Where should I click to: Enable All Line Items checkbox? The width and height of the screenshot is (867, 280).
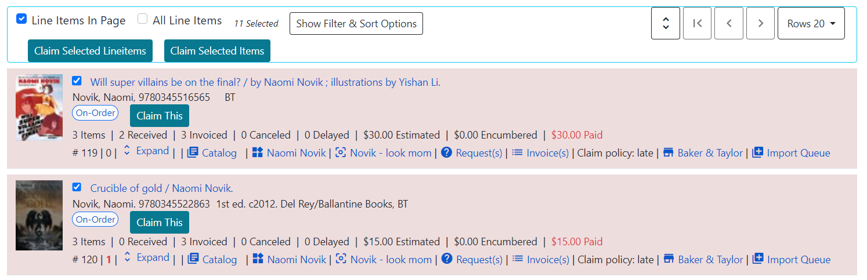[142, 19]
